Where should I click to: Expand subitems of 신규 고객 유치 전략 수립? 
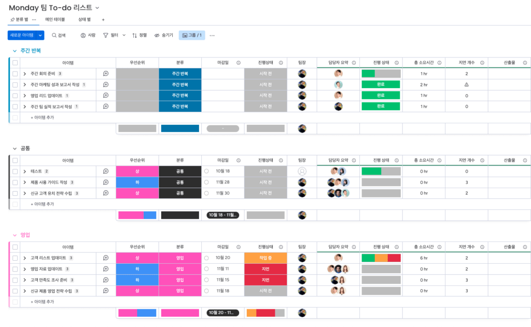pyautogui.click(x=24, y=193)
